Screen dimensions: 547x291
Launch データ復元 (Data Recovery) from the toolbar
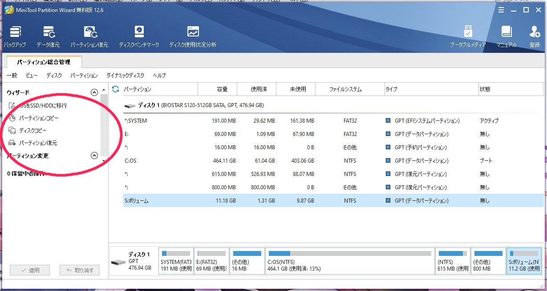click(x=49, y=33)
